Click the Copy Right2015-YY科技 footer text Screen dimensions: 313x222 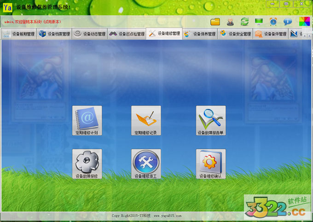tap(131, 216)
